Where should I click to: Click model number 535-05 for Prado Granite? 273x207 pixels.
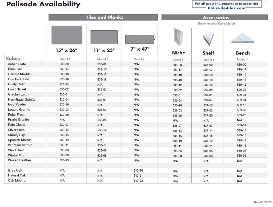[x=102, y=120]
